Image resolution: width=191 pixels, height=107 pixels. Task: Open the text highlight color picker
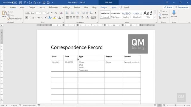tap(54, 18)
